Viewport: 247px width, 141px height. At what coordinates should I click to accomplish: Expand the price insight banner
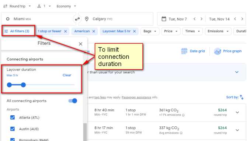pyautogui.click(x=237, y=72)
